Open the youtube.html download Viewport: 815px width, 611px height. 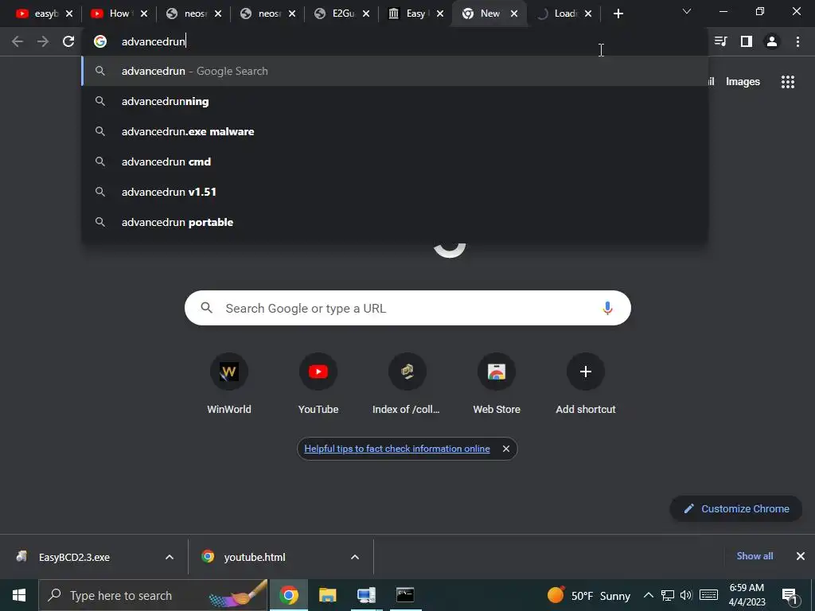[255, 557]
